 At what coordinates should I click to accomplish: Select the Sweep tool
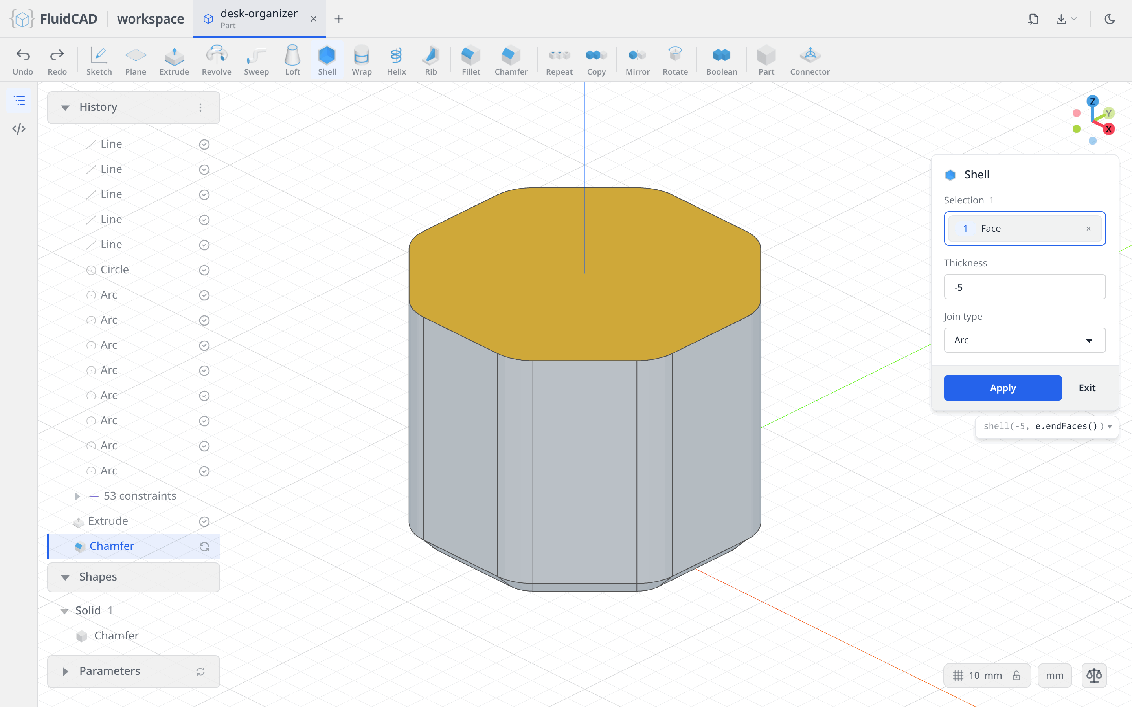[256, 60]
